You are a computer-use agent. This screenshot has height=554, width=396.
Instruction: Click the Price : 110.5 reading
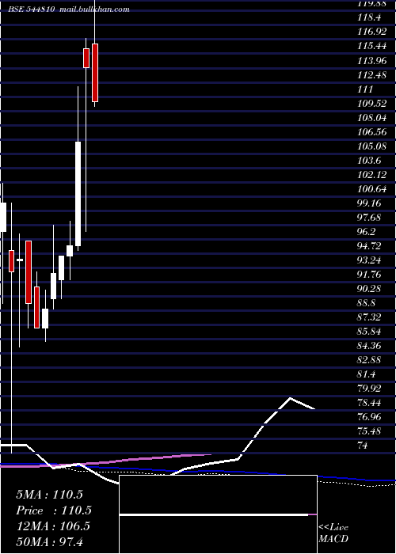point(54,510)
